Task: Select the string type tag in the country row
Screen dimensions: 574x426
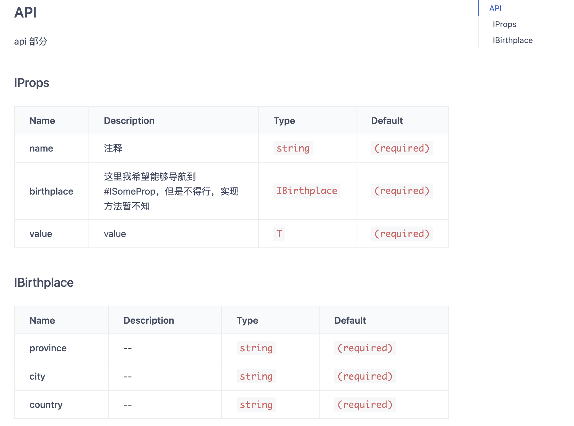Action: coord(256,404)
